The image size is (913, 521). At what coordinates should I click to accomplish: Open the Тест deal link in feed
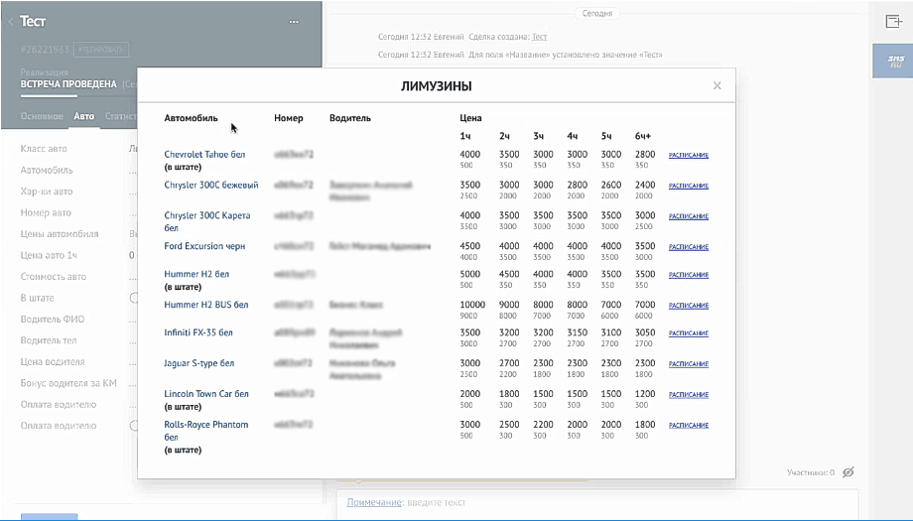(539, 37)
